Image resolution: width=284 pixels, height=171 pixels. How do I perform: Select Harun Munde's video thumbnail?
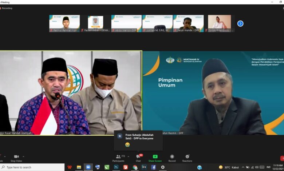[188, 23]
